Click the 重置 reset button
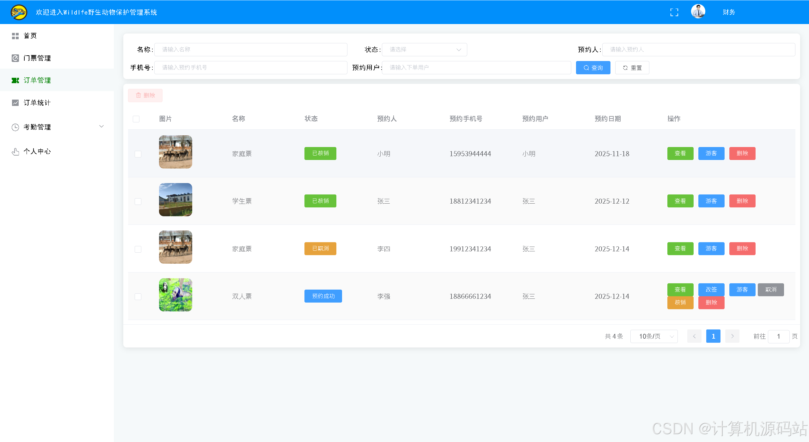Viewport: 809px width, 442px height. click(632, 68)
